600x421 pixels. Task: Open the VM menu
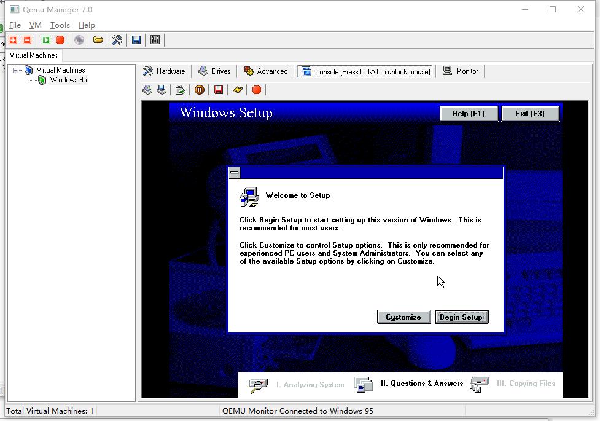[x=35, y=25]
